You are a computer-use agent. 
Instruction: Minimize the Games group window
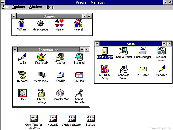click(84, 16)
